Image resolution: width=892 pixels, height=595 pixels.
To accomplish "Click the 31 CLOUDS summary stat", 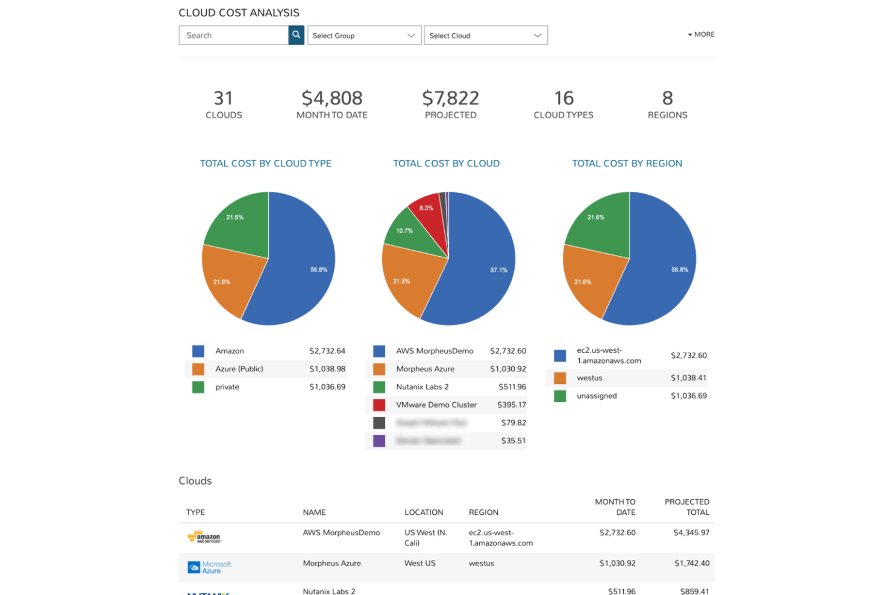I will [224, 104].
